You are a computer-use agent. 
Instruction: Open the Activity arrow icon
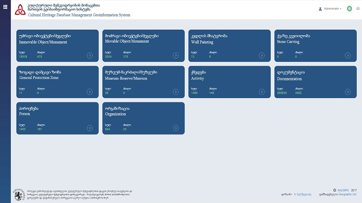262,92
